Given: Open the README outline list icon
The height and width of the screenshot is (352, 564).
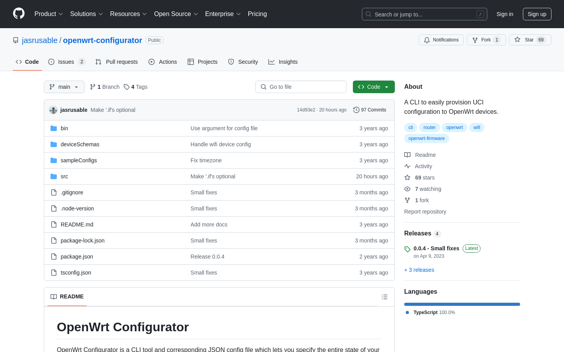Looking at the screenshot, I should [384, 297].
